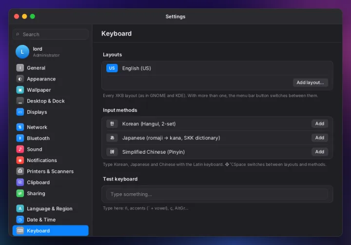
Task: Click the Displays sidebar icon
Action: pos(20,112)
